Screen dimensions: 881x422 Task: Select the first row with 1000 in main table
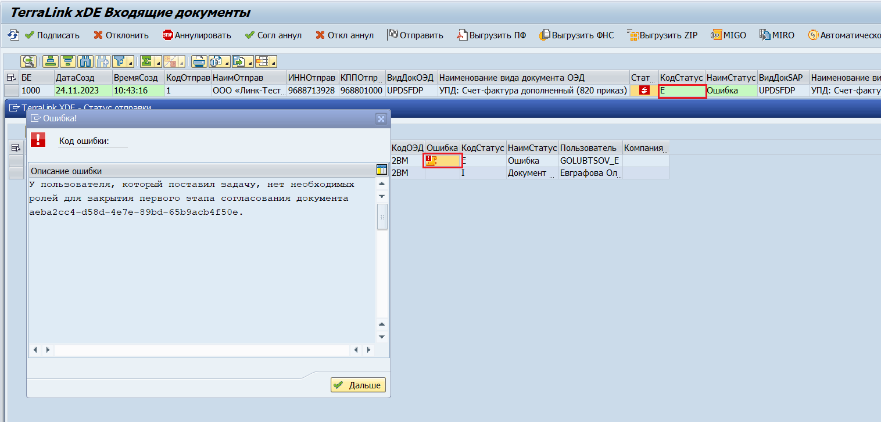pyautogui.click(x=11, y=91)
